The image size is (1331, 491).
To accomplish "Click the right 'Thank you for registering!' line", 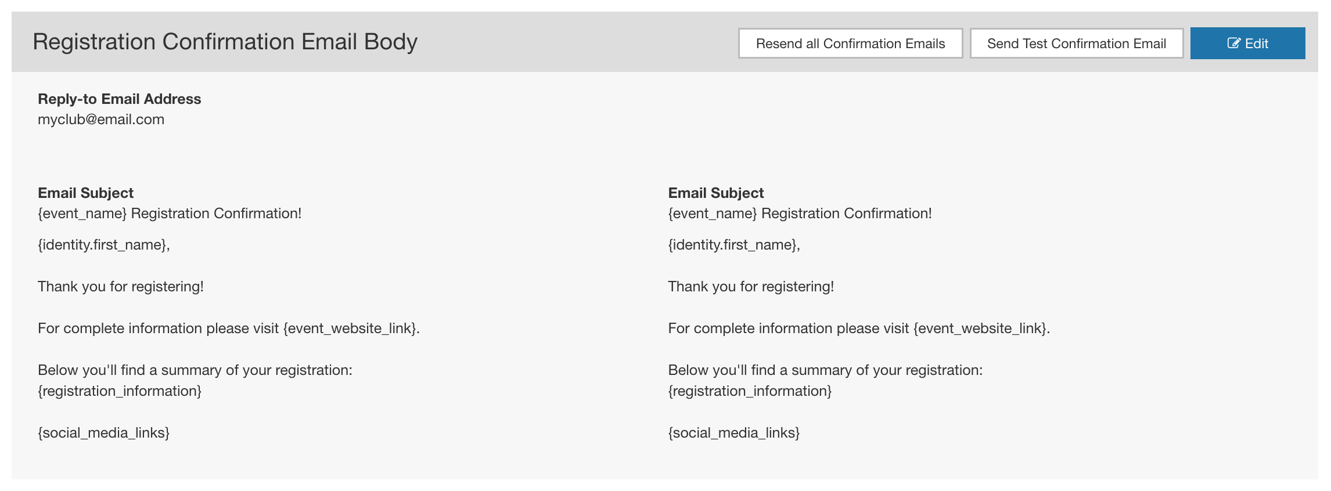I will (751, 287).
